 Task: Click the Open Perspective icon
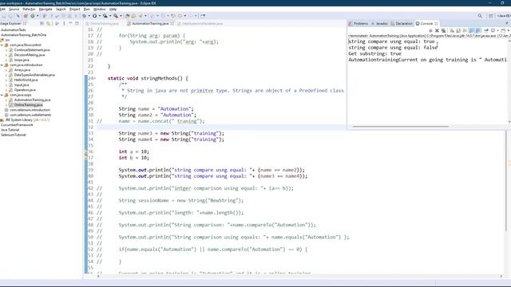(491, 16)
